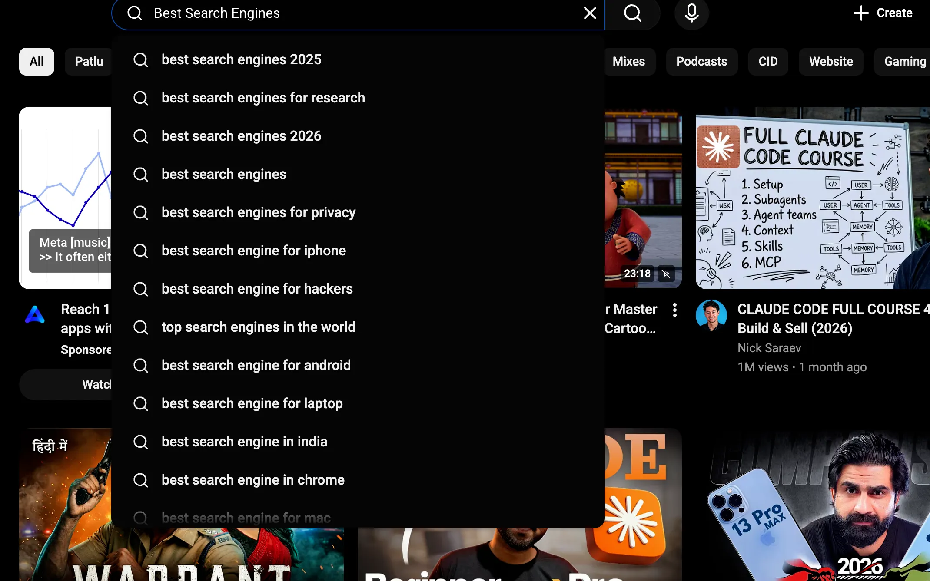Start voice search with the microphone icon
Image resolution: width=930 pixels, height=581 pixels.
(691, 13)
